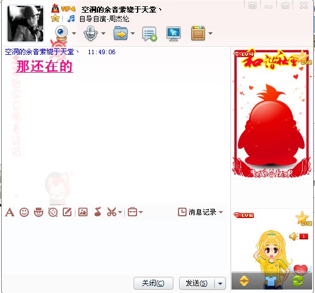Click the timestamp 11:49:06
Viewport: 315px width, 293px height.
point(102,52)
